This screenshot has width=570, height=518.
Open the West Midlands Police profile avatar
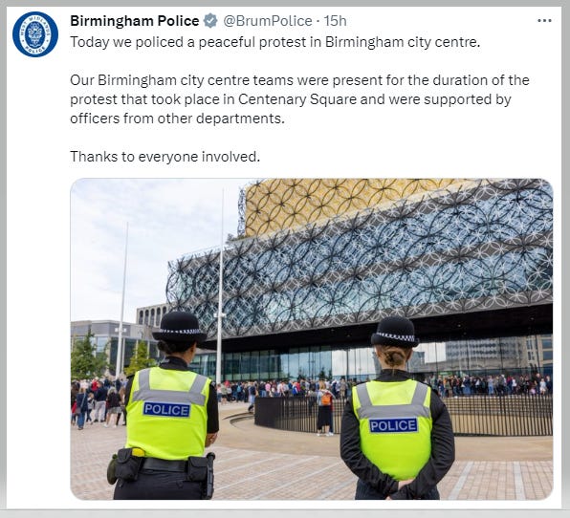[x=35, y=34]
